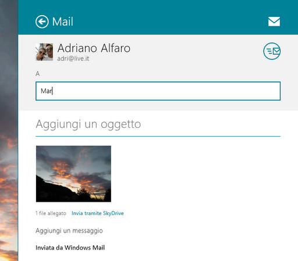
Task: Choose "Invia tramite SkyDrive" link
Action: pos(98,213)
